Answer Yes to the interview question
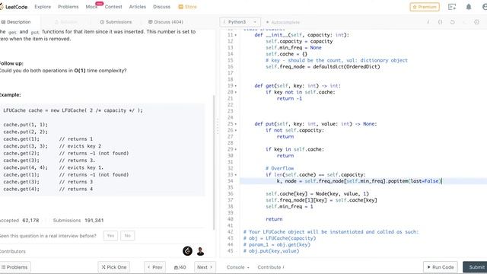Viewport: 487px width, 274px height. pyautogui.click(x=110, y=236)
